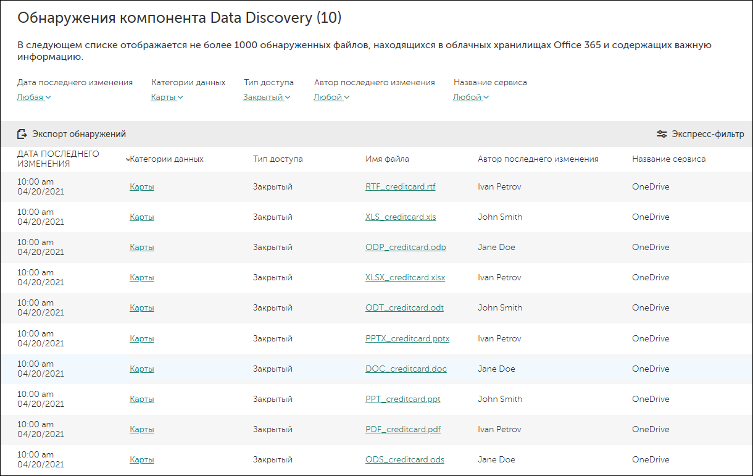Click sort arrow beside date column header
The image size is (753, 476).
tap(127, 159)
